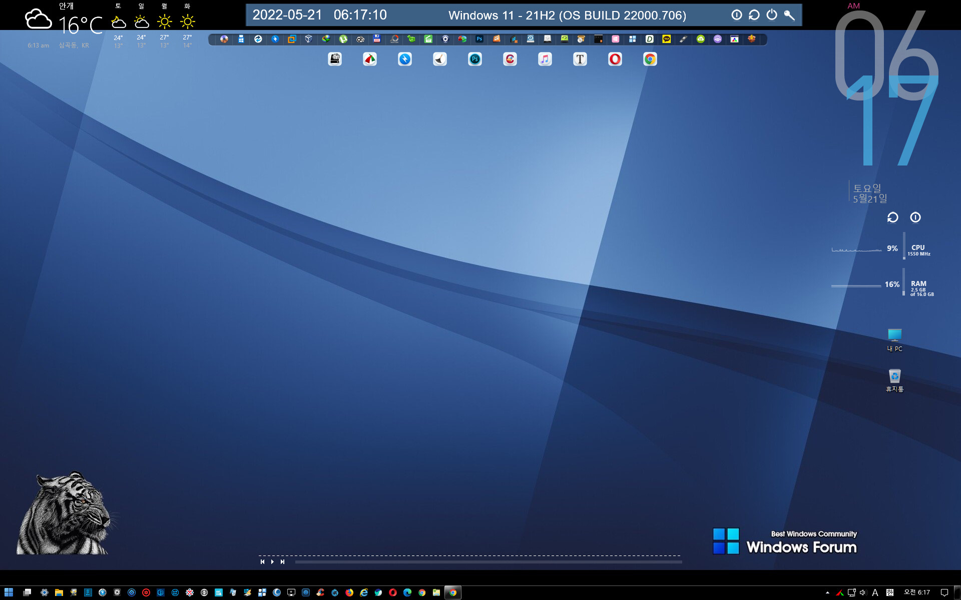Open KakaoTalk in the small top dock
Viewport: 961px width, 600px height.
tap(666, 39)
